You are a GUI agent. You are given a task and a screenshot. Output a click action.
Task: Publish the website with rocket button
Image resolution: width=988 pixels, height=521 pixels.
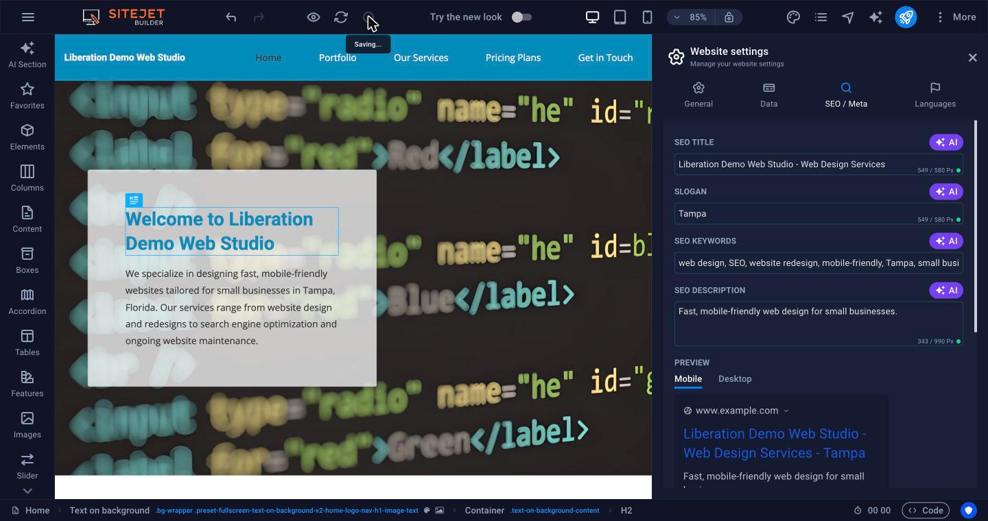tap(906, 17)
